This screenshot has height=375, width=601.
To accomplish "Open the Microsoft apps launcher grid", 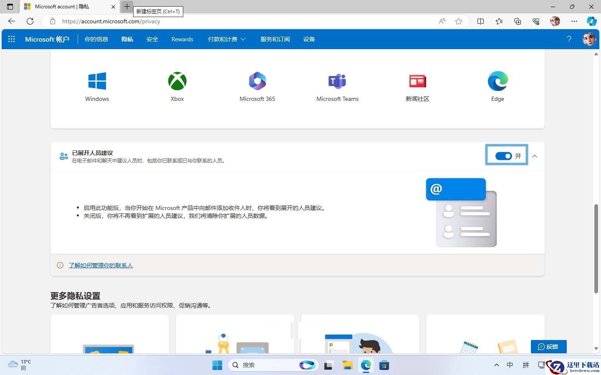I will (12, 39).
